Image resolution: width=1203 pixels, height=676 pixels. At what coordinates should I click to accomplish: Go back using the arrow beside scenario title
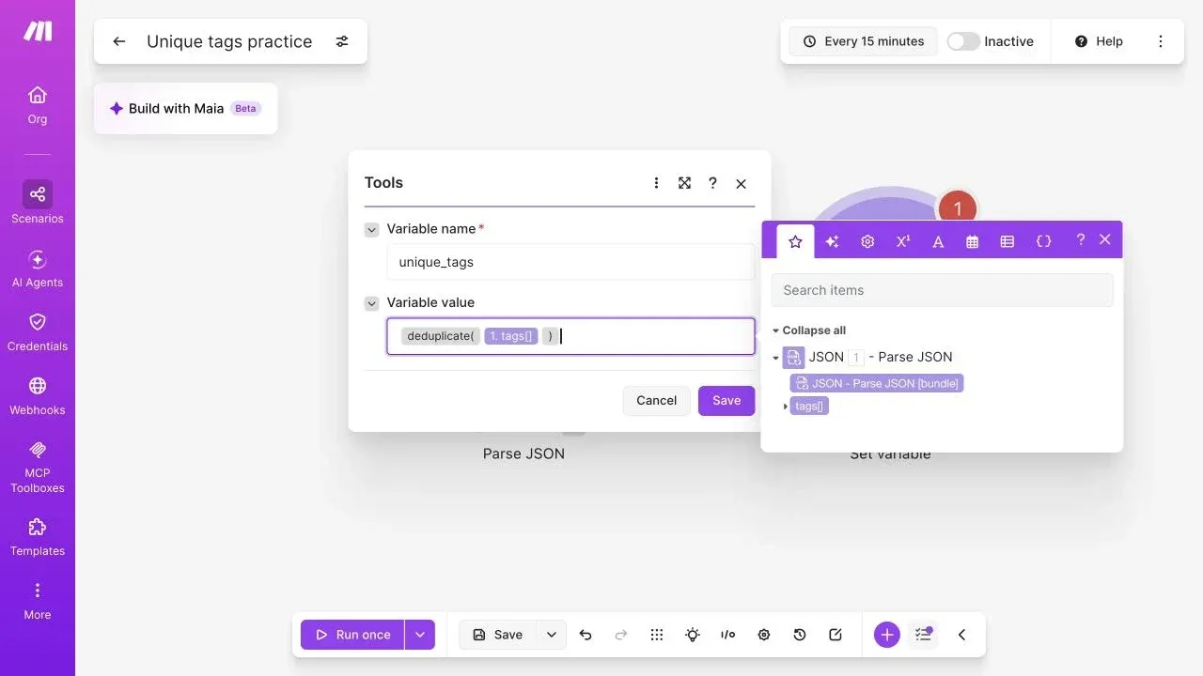click(x=118, y=41)
